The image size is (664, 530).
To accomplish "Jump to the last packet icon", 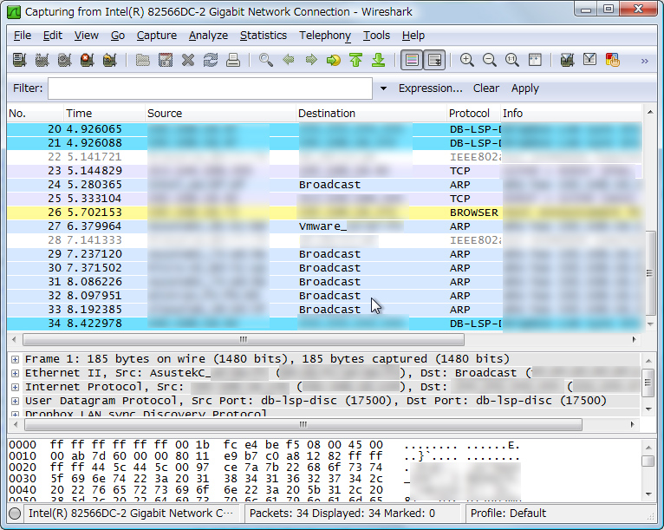I will click(379, 60).
